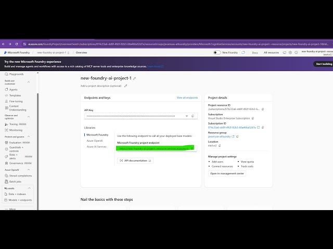The width and height of the screenshot is (333, 249).
Task: Click All resources in header
Action: (x=271, y=52)
